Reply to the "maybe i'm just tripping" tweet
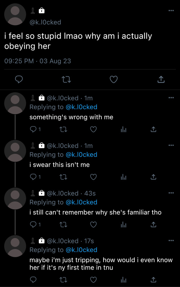Viewport: 180px width, 287px height. click(33, 280)
